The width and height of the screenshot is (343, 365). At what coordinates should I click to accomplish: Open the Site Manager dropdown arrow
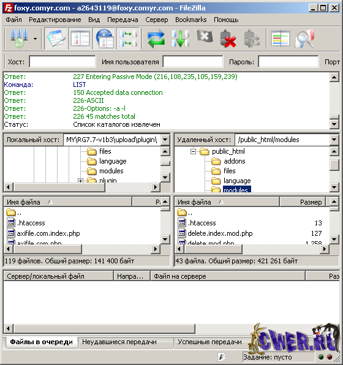tap(35, 39)
